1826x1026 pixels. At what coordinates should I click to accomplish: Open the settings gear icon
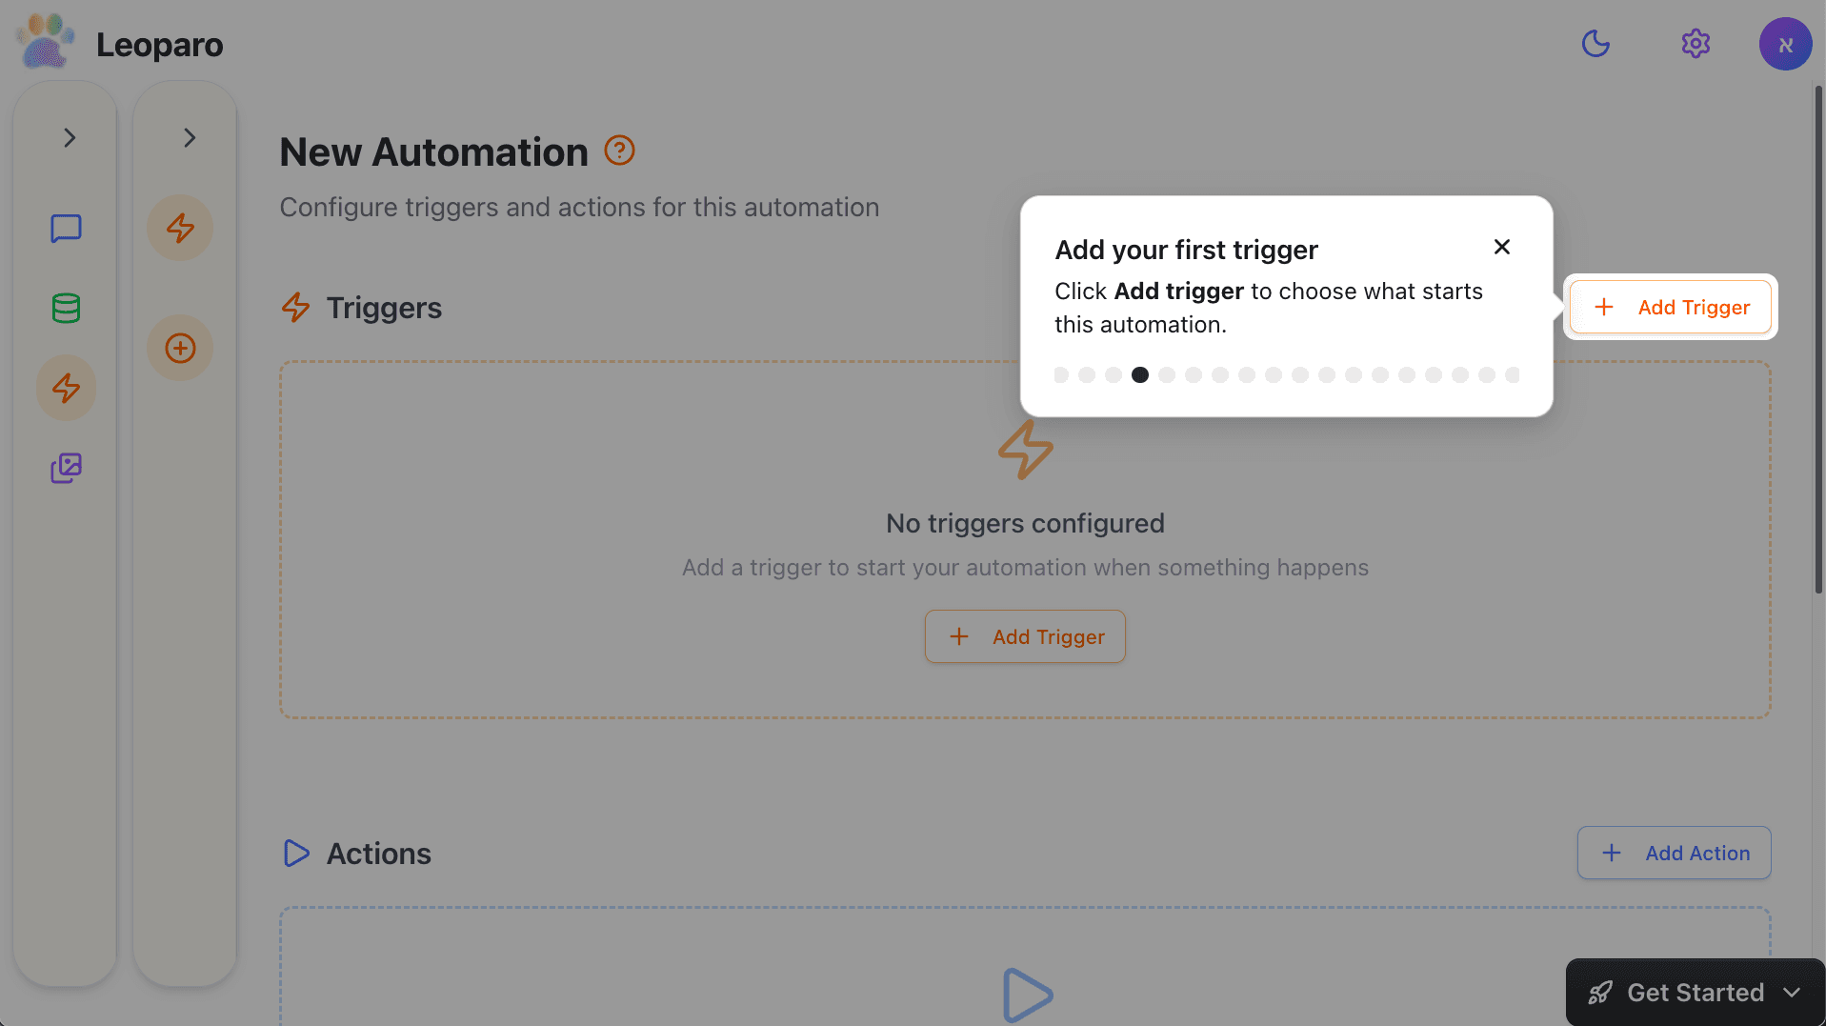click(1696, 44)
